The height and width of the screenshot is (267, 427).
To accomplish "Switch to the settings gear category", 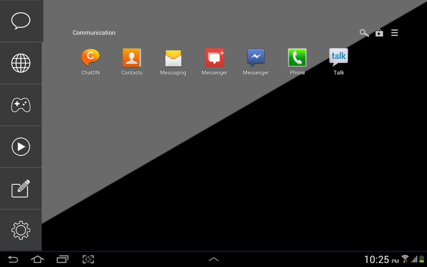I will (x=21, y=230).
